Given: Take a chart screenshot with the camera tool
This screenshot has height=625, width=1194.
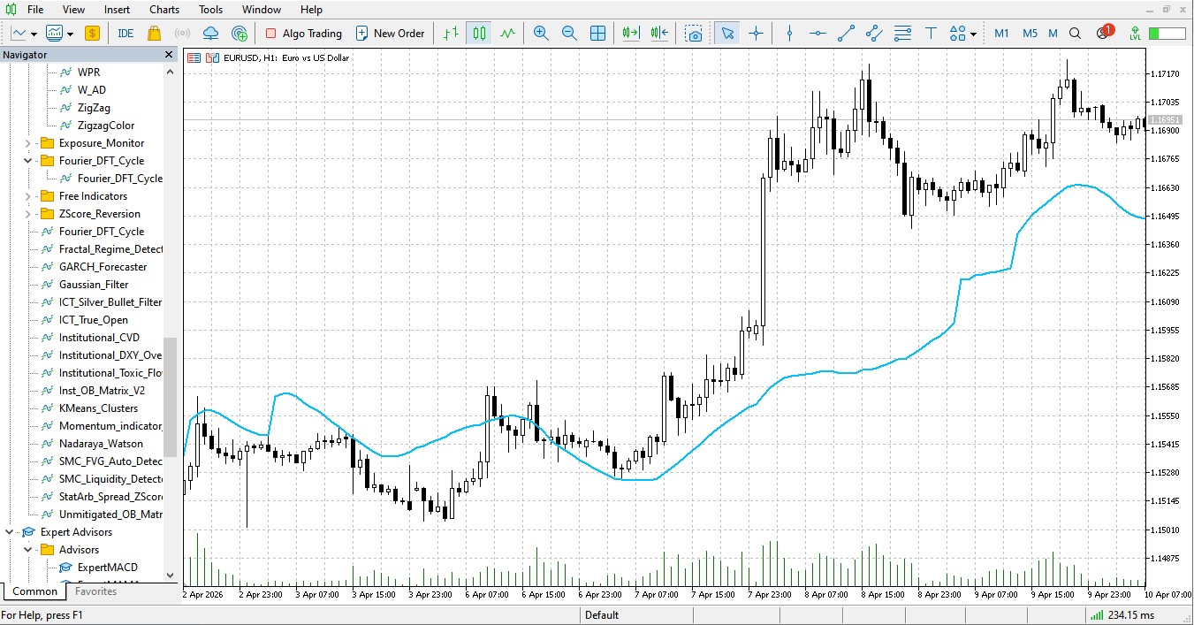Looking at the screenshot, I should 695,33.
